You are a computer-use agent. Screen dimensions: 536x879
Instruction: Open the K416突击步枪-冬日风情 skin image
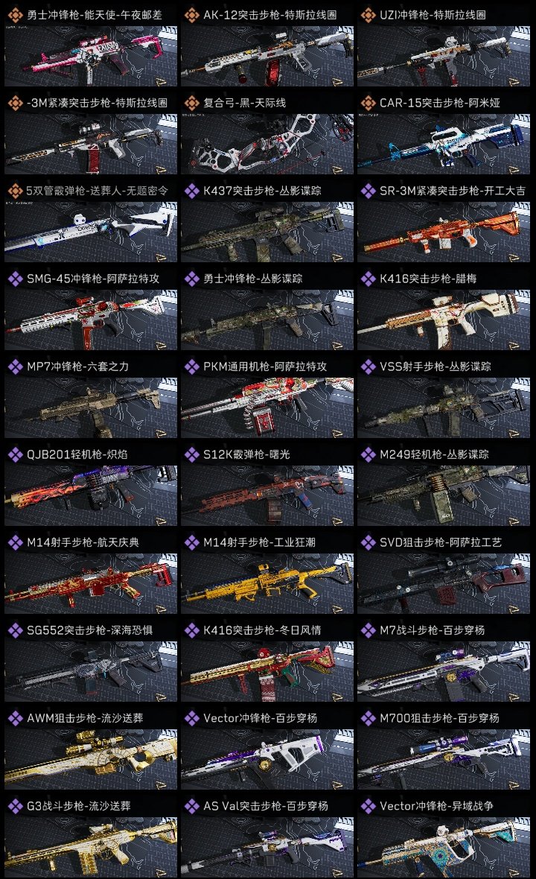point(267,672)
